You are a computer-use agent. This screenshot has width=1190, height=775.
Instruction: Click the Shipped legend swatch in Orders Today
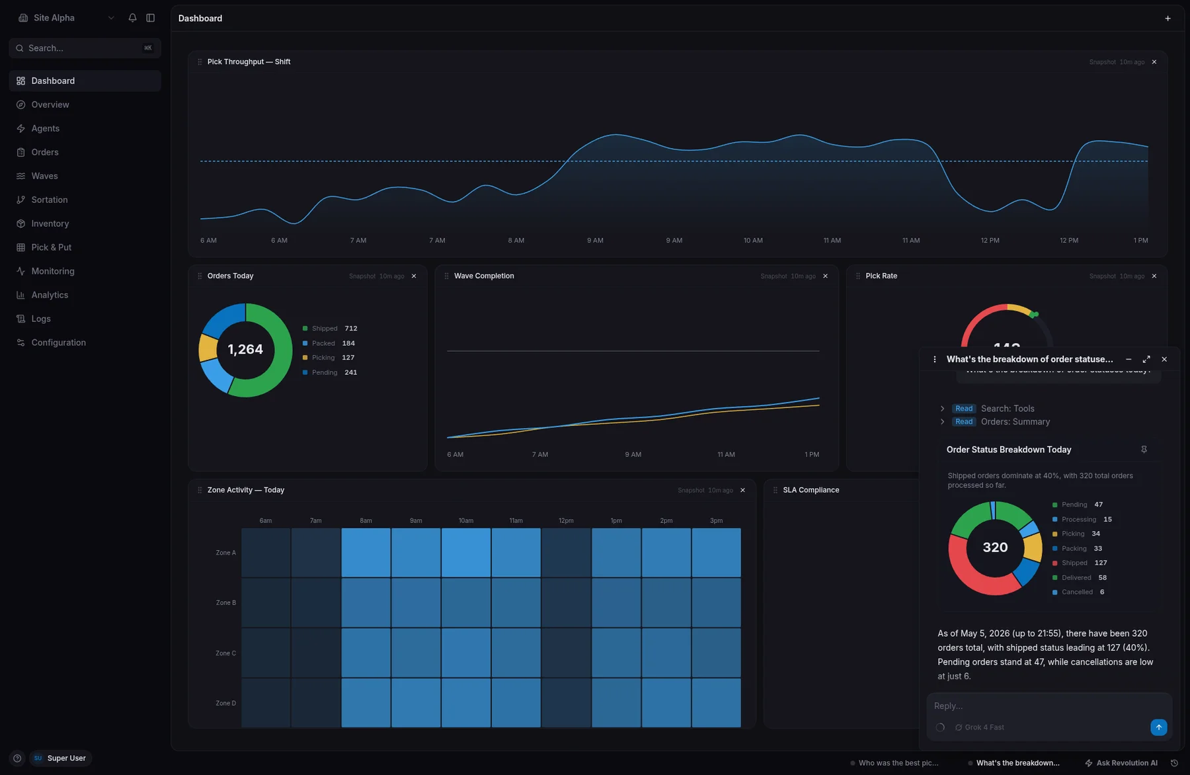[x=305, y=329]
